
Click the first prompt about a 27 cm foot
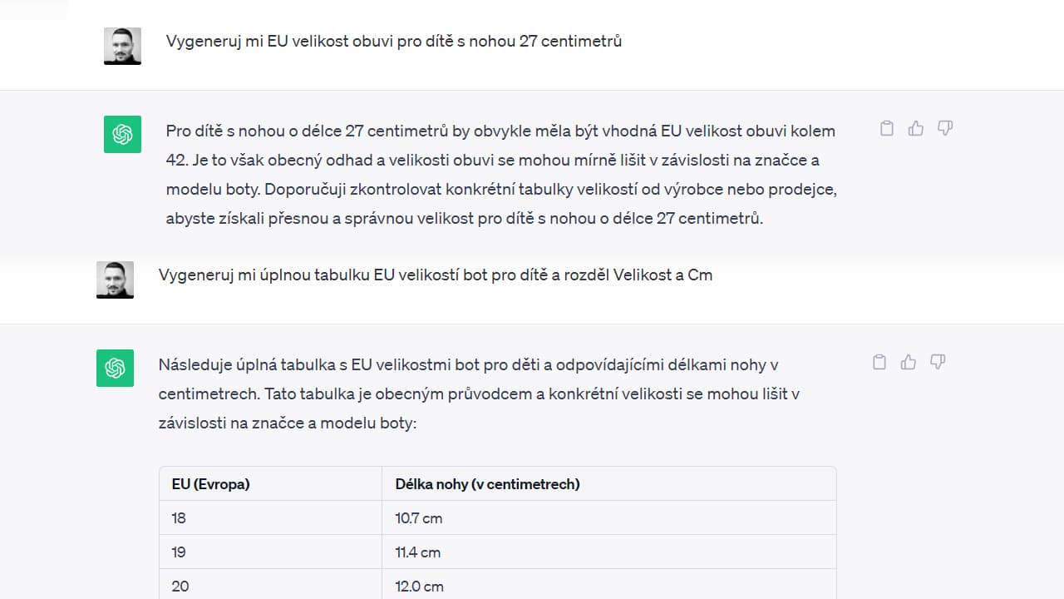click(393, 41)
